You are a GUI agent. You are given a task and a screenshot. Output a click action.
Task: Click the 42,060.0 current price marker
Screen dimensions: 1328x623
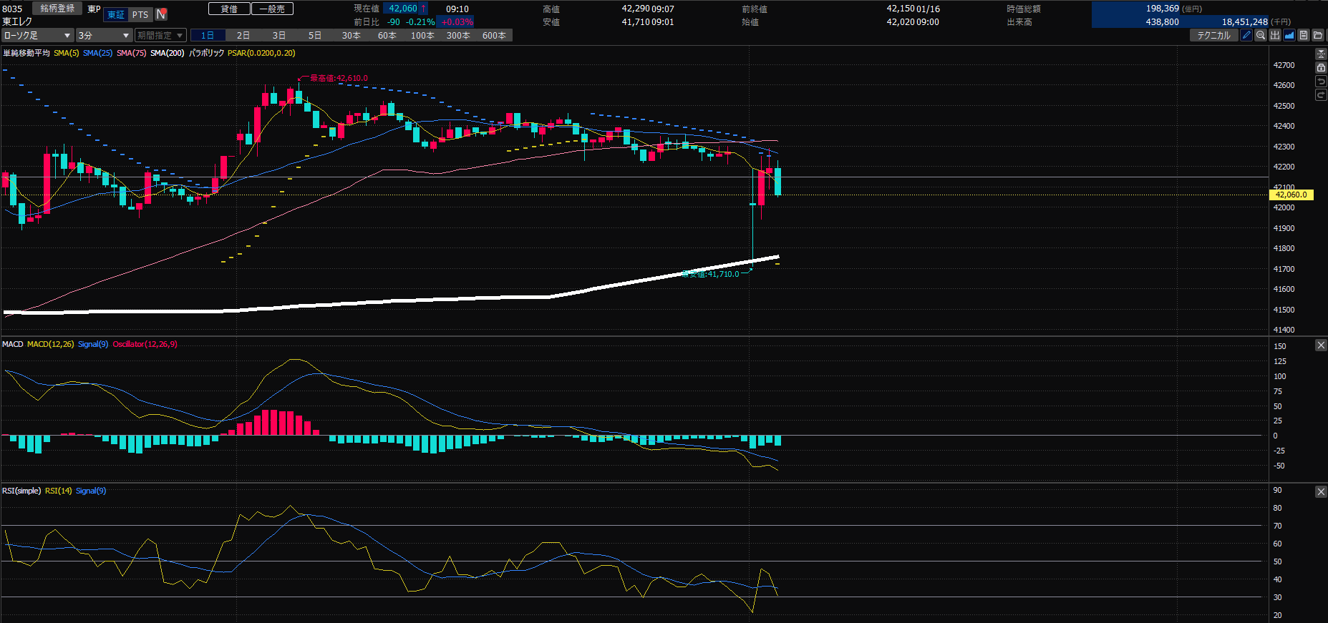[x=1291, y=195]
